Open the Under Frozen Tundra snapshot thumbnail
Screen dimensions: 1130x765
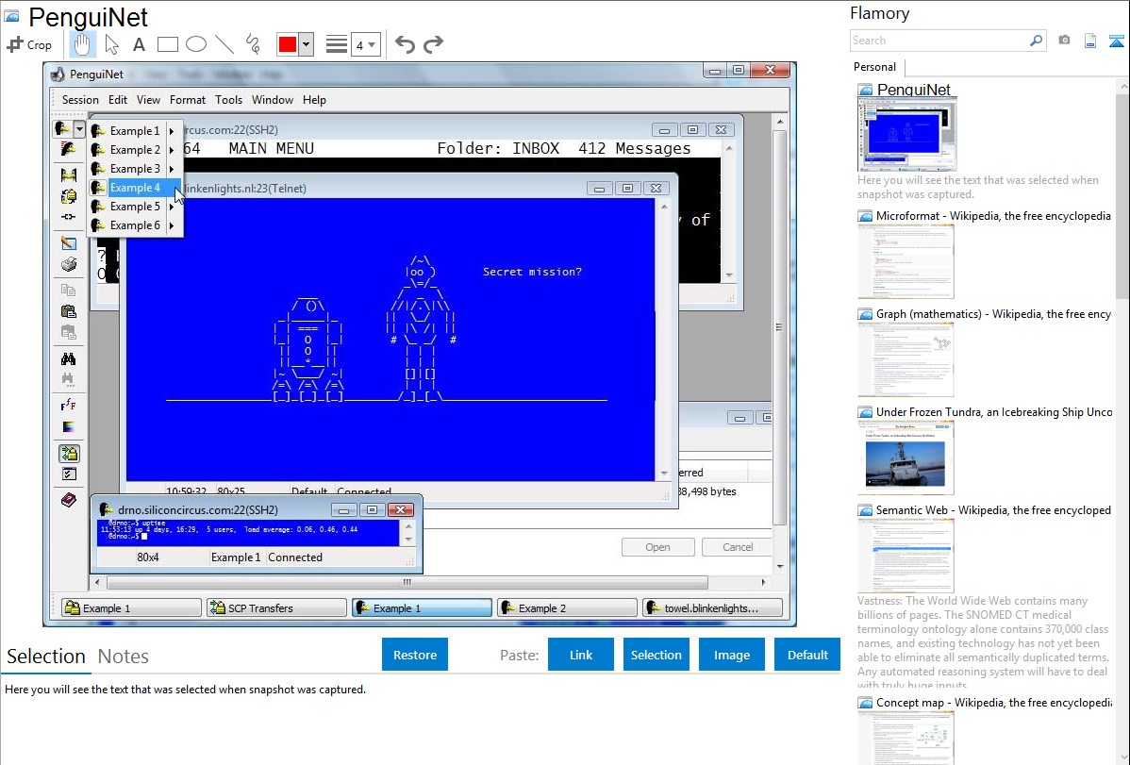click(x=906, y=457)
